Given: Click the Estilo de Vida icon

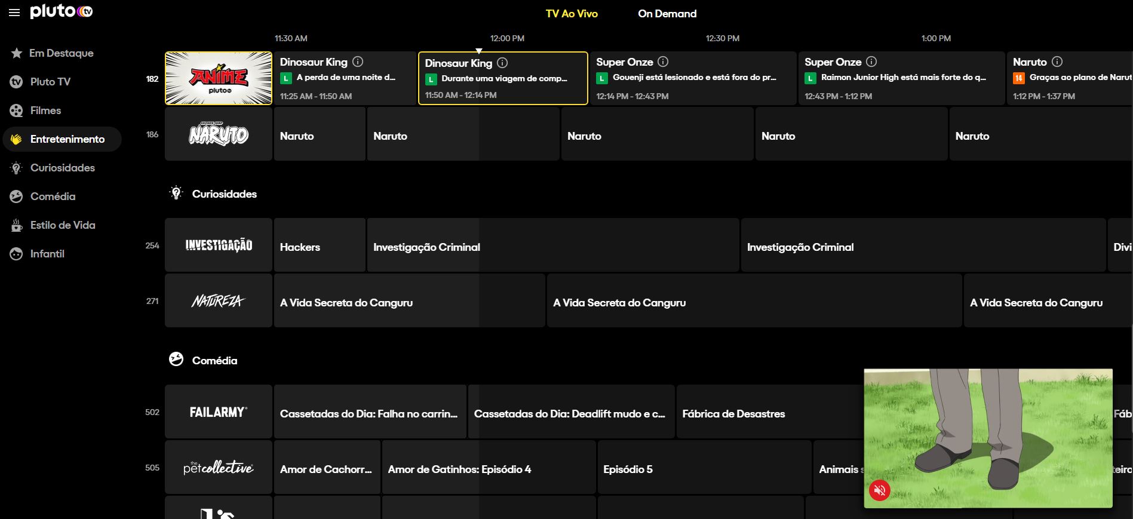Looking at the screenshot, I should [x=17, y=225].
